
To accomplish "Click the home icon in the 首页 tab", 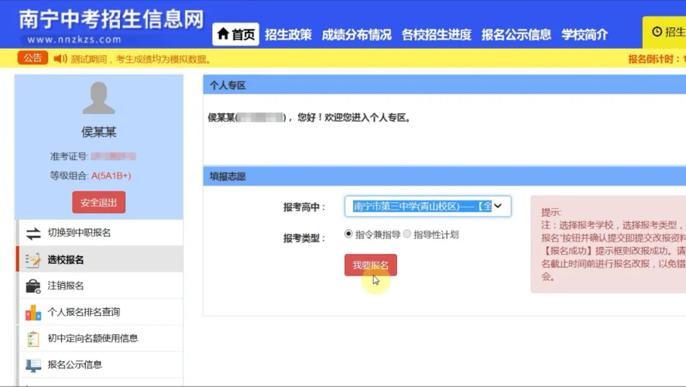I will tap(223, 33).
